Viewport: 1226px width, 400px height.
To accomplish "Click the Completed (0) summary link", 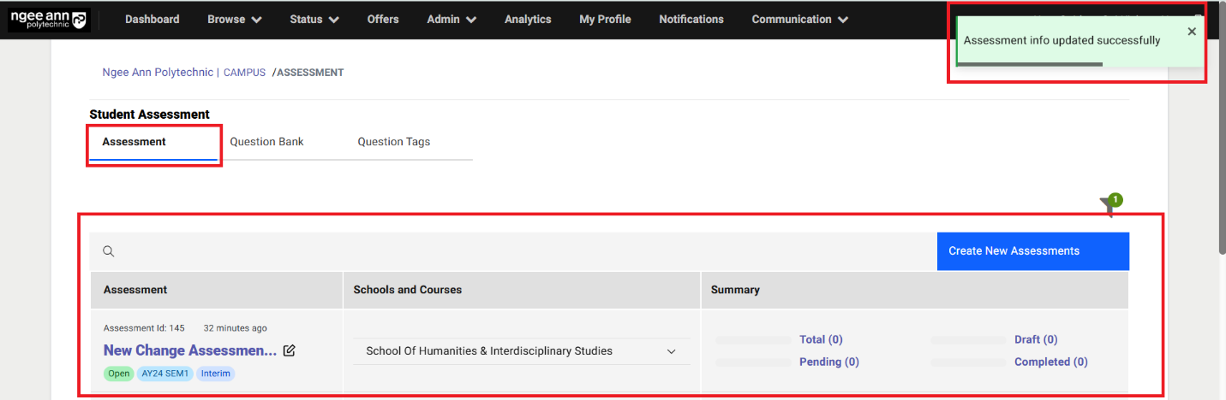I will coord(1050,362).
